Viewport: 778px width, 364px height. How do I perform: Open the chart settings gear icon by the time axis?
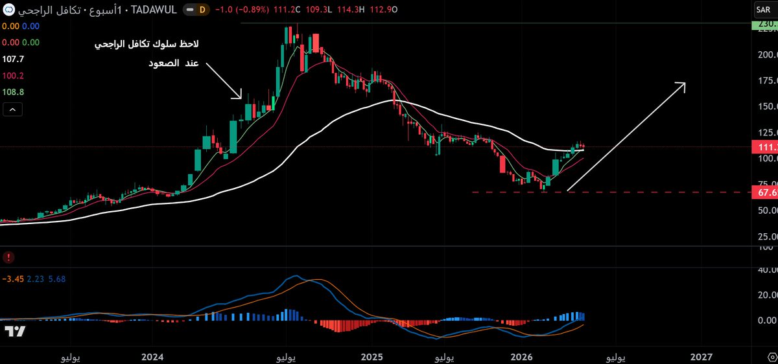click(x=771, y=358)
